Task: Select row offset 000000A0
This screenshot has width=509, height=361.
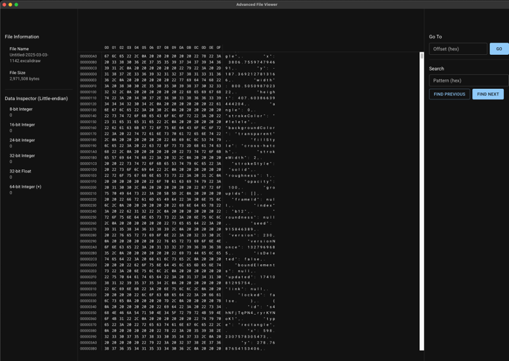Action: click(x=88, y=56)
